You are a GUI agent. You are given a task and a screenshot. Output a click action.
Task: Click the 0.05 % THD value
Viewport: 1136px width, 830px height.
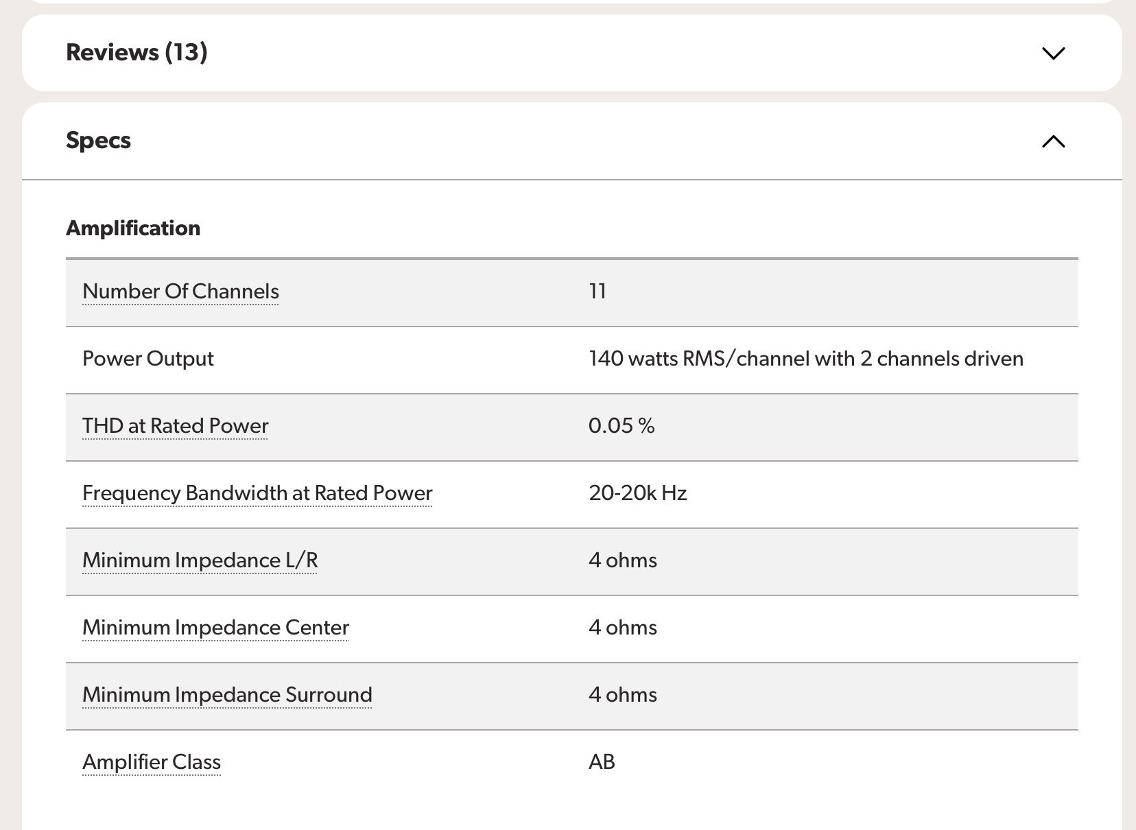click(x=622, y=426)
